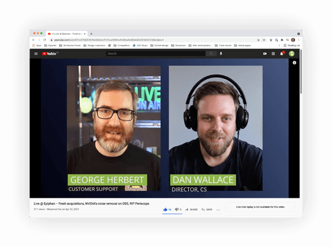Open Chrome three-dot menu
This screenshot has width=332, height=247.
(x=298, y=40)
